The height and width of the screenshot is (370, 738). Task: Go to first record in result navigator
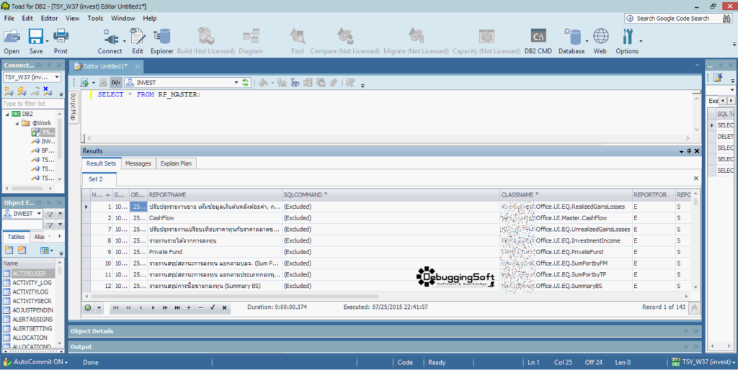pyautogui.click(x=116, y=308)
